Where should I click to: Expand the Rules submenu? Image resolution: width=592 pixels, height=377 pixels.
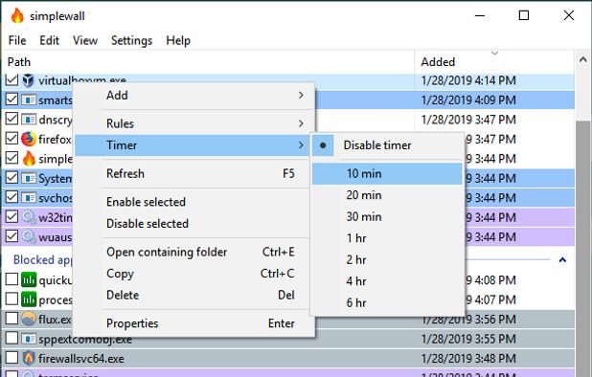tap(194, 123)
